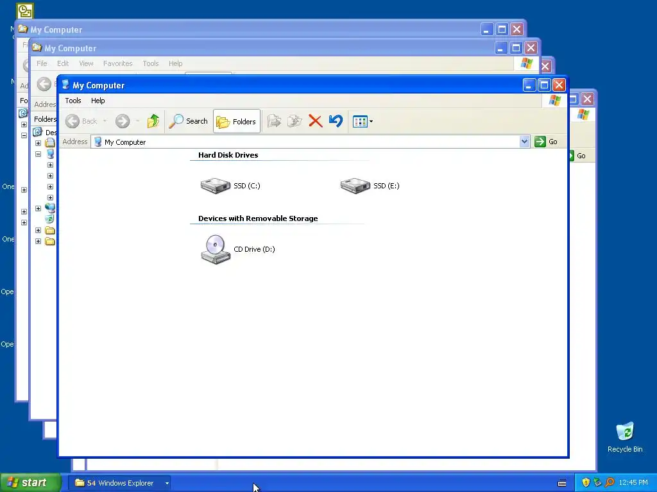Open the Start menu

coord(30,483)
